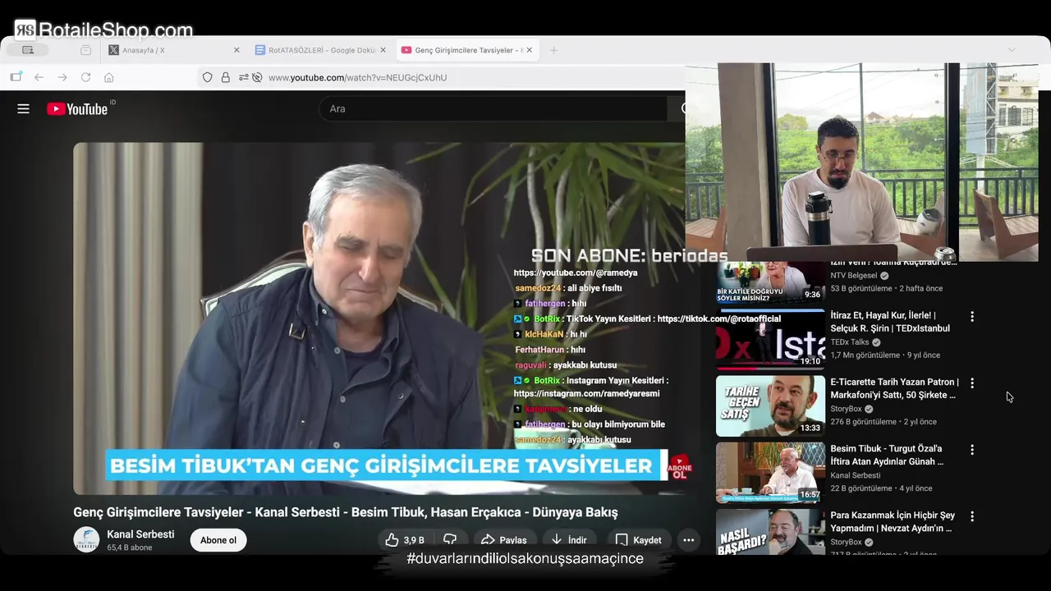1051x591 pixels.
Task: Close the Genç Girişimcilere Tavsiyeler tab
Action: pos(529,50)
